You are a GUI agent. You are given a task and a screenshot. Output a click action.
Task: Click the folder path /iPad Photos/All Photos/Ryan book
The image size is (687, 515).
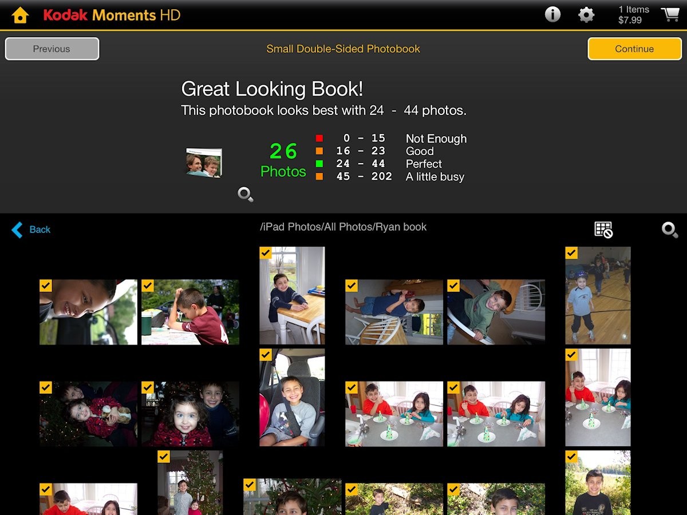343,227
